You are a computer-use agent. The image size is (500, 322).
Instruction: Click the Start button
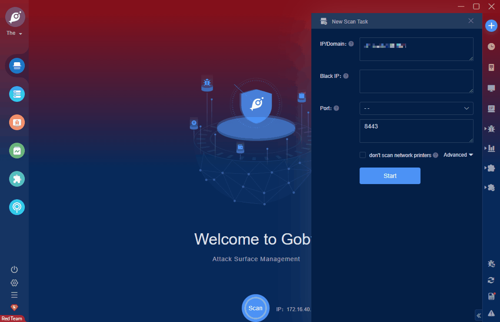point(390,176)
